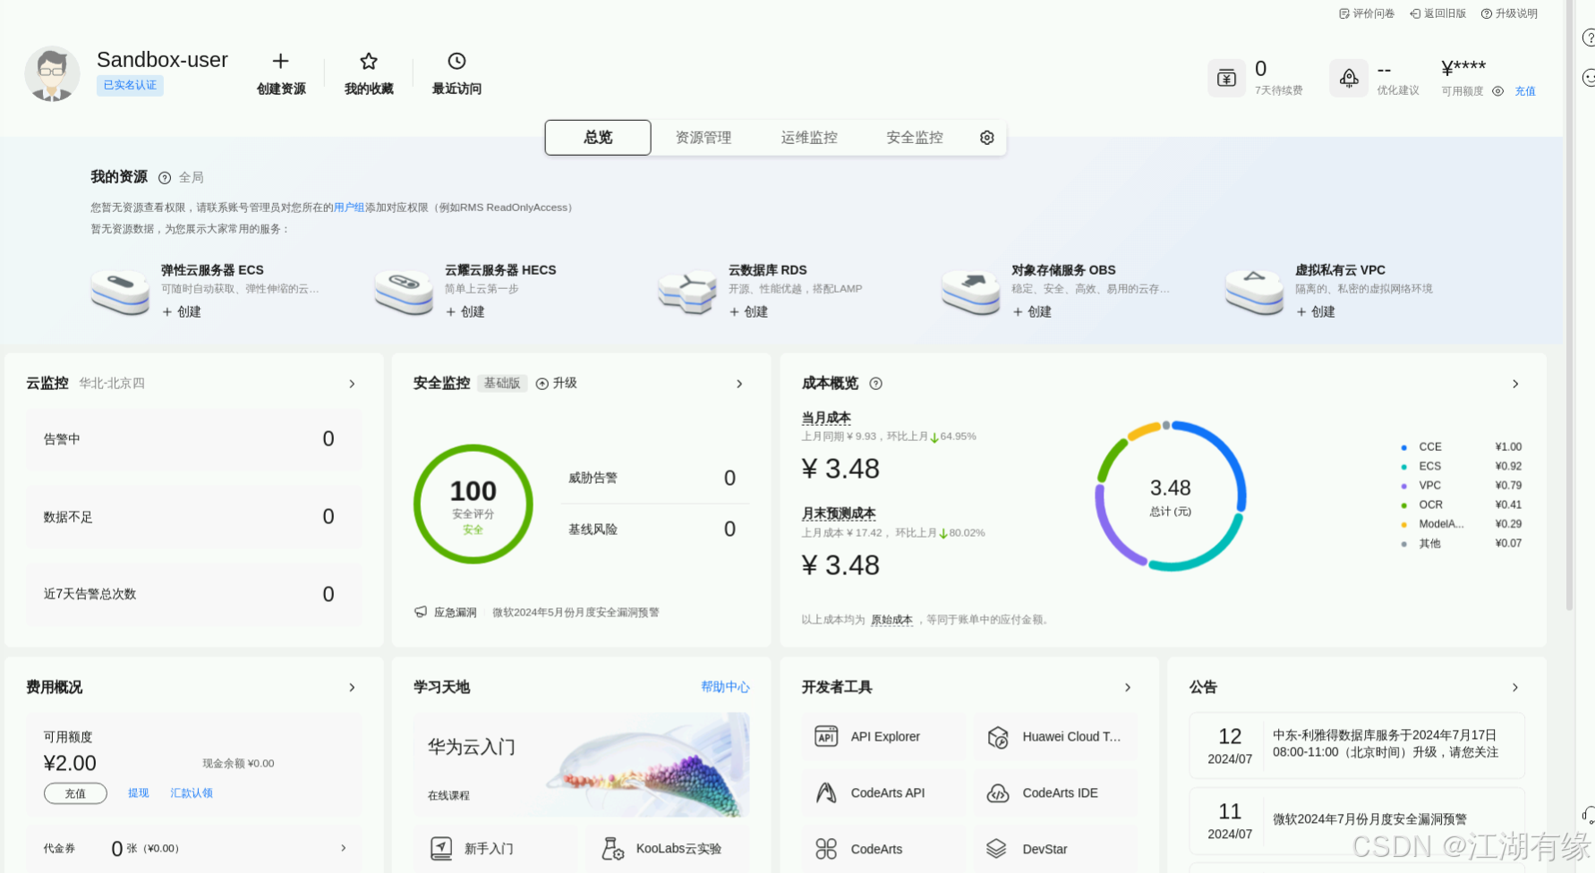Click the 汇款认领 link
The width and height of the screenshot is (1595, 873).
pyautogui.click(x=192, y=793)
